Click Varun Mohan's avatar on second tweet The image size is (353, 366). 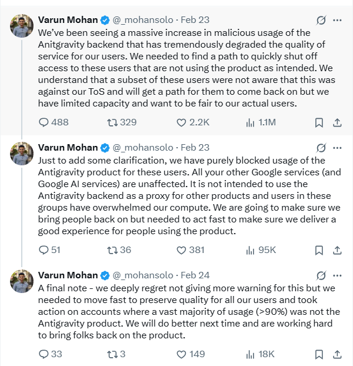coord(22,153)
